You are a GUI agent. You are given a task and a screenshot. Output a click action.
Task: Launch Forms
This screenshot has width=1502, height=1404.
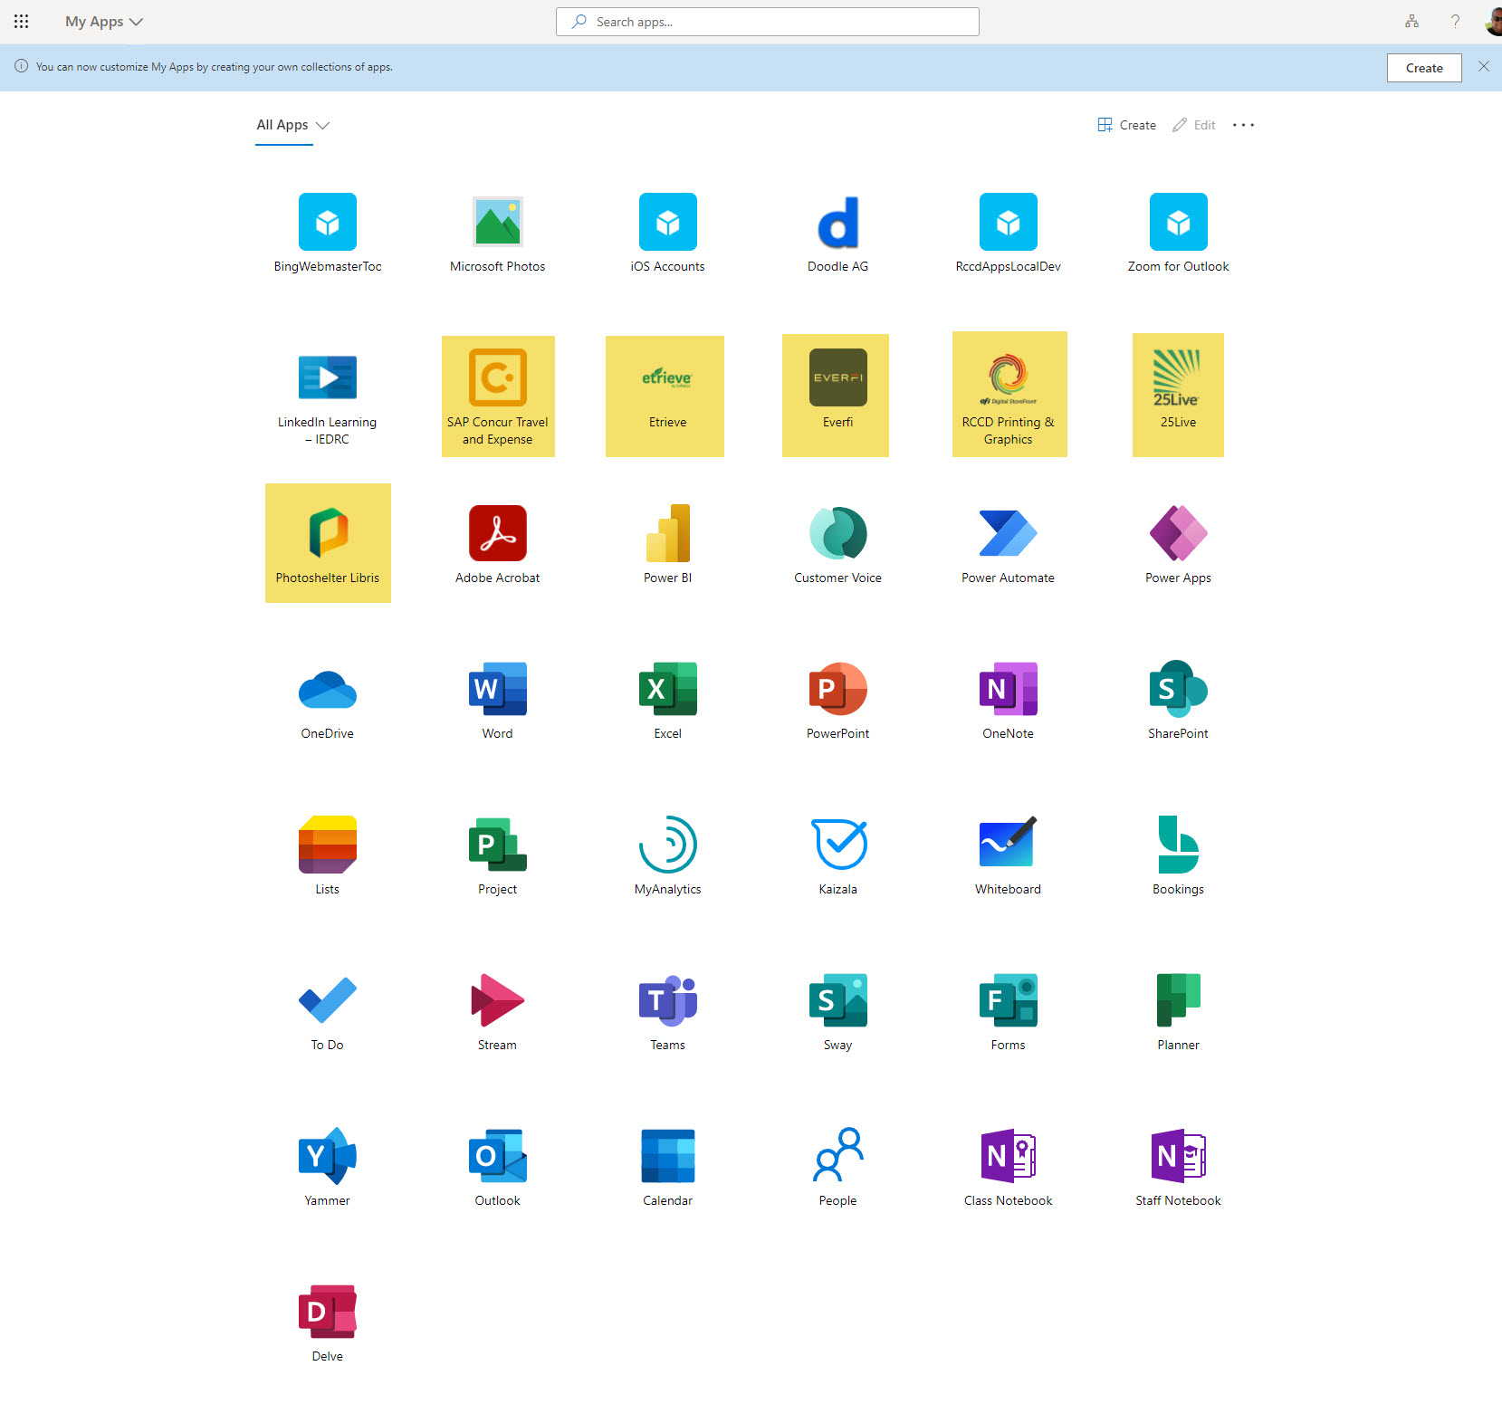tap(1009, 1012)
